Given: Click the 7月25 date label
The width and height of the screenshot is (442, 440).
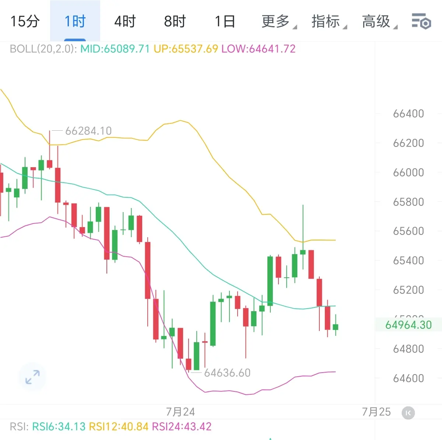Looking at the screenshot, I should tap(376, 412).
